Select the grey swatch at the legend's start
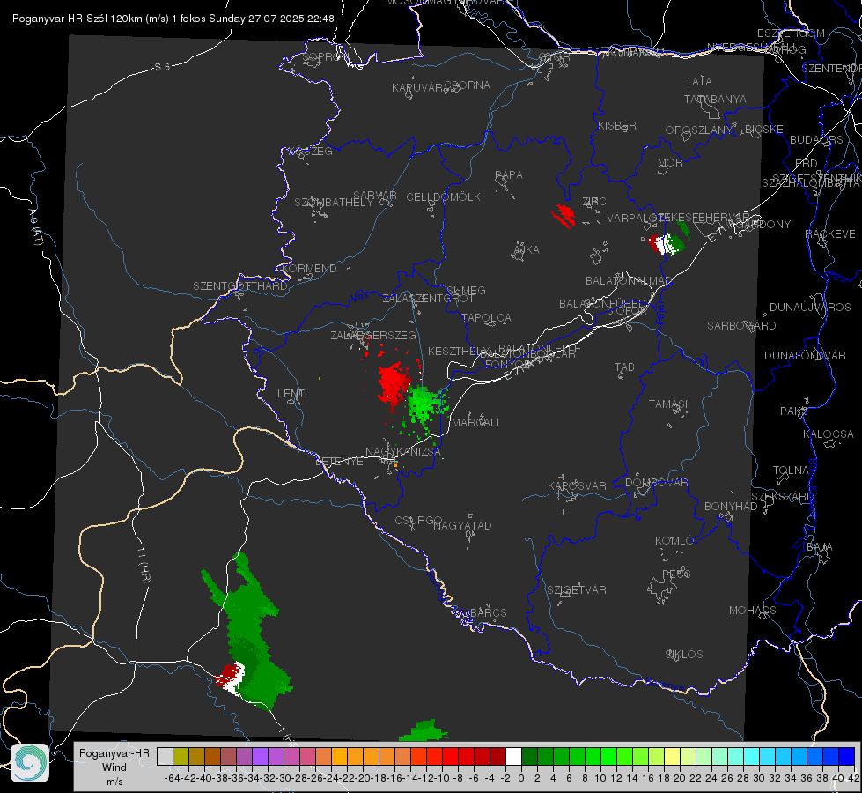The height and width of the screenshot is (793, 862). [165, 756]
